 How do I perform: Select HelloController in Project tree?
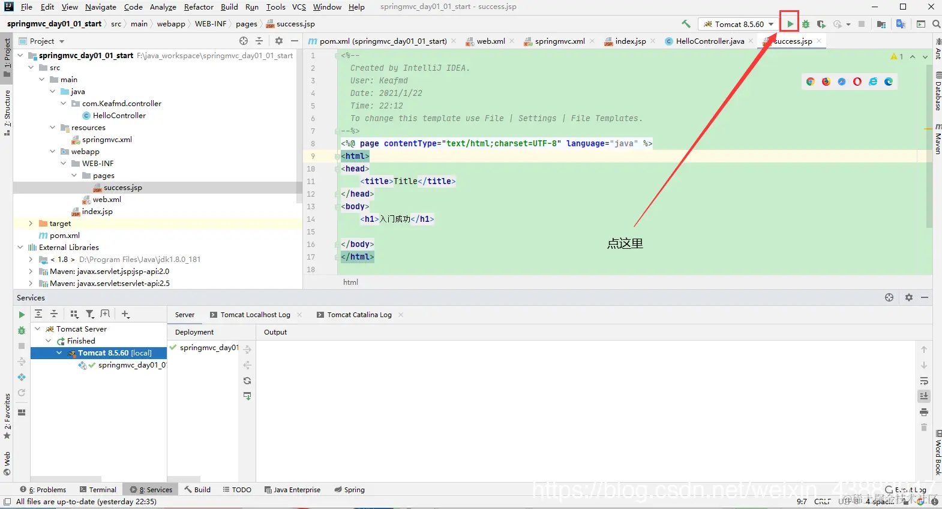click(x=119, y=116)
